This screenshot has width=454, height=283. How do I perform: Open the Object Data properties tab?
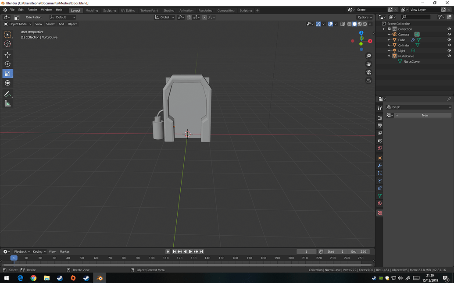coord(379,196)
